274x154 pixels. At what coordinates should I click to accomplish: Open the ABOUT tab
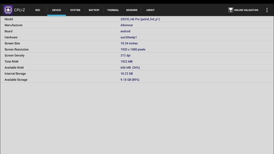150,10
